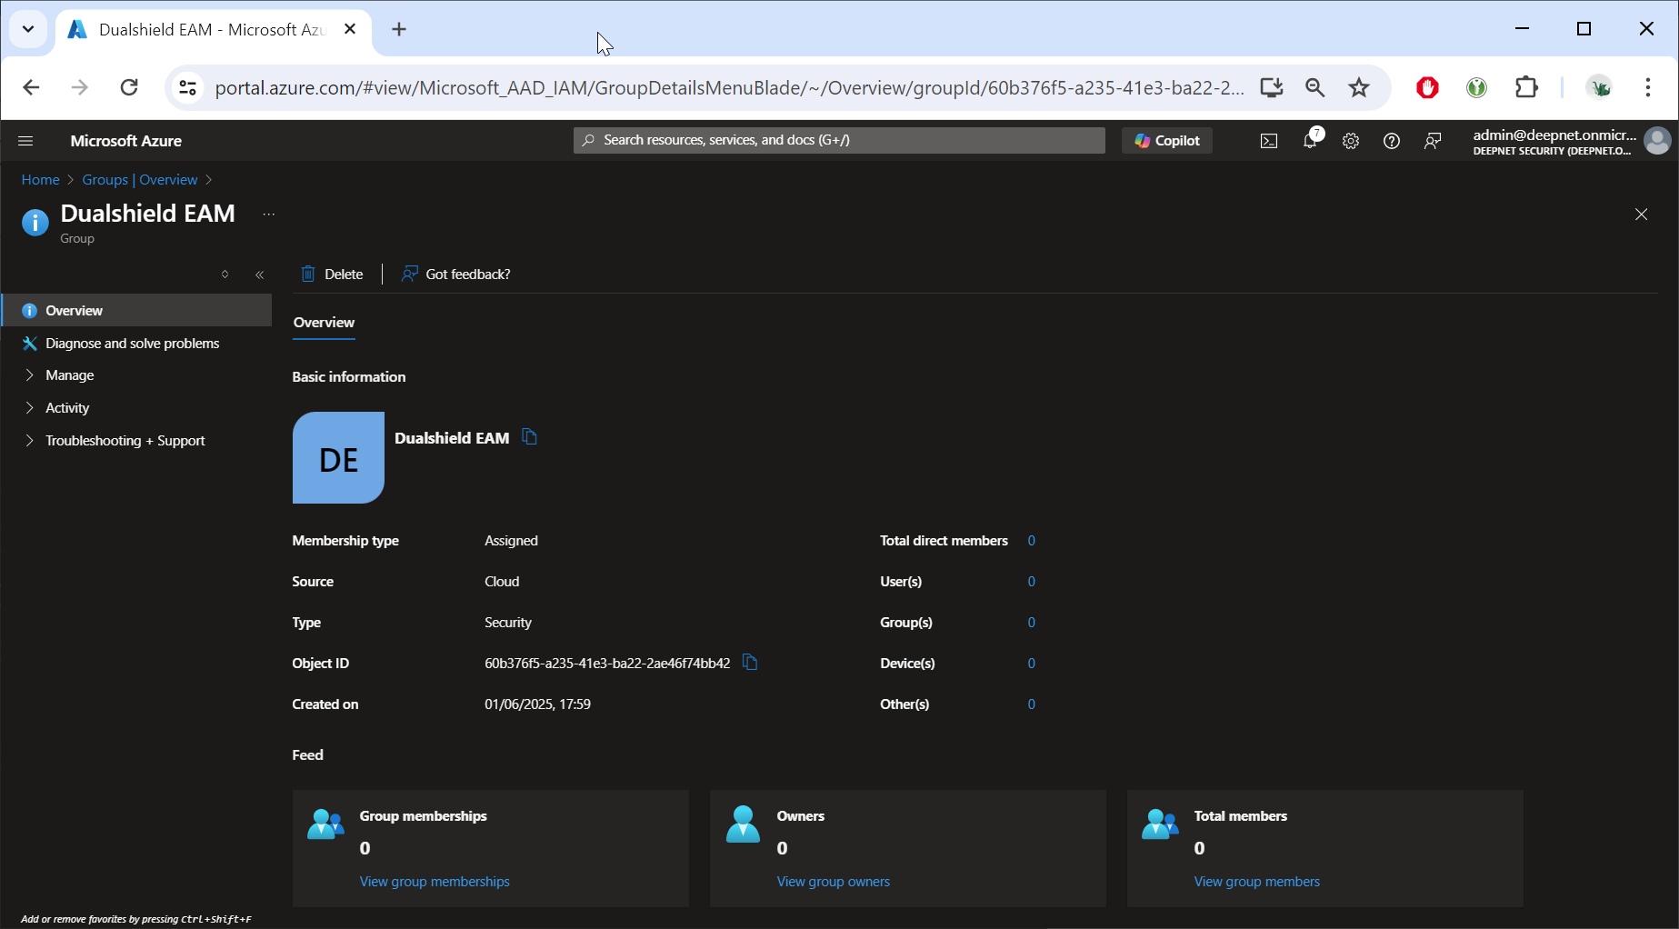Open the Azure portal hamburger menu
This screenshot has height=929, width=1679.
(x=25, y=141)
